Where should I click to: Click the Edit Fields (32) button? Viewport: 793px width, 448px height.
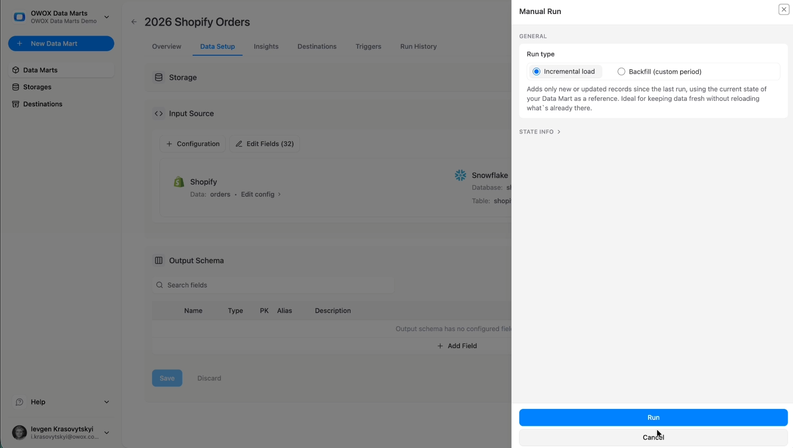click(264, 143)
